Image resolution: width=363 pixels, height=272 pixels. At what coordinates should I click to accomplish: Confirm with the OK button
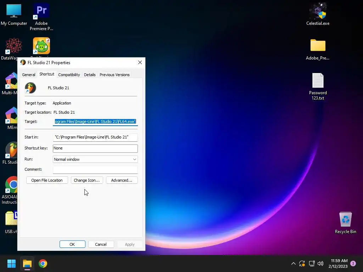click(x=72, y=244)
